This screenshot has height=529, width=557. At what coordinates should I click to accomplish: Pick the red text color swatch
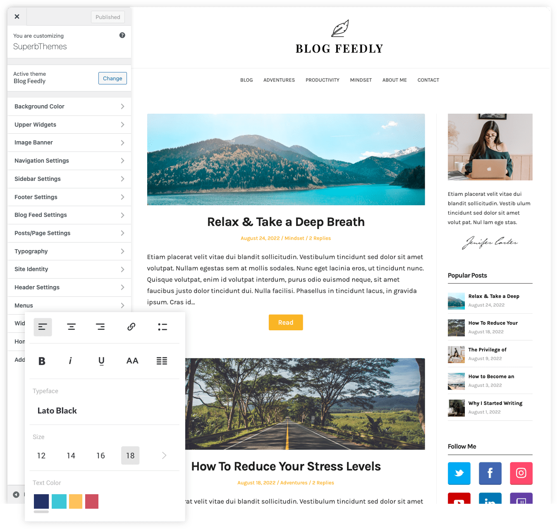click(x=92, y=501)
